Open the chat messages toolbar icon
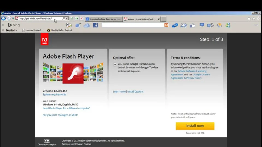The image size is (262, 147). [x=201, y=25]
